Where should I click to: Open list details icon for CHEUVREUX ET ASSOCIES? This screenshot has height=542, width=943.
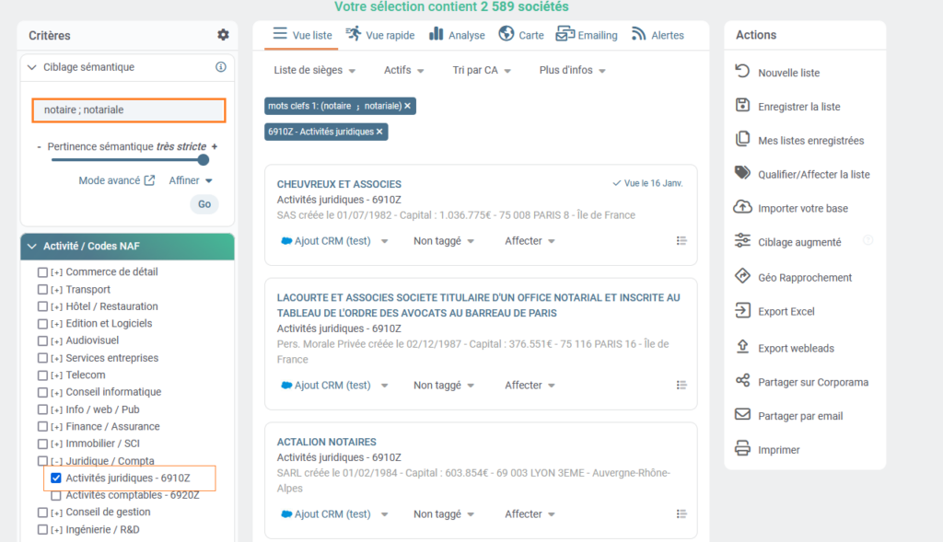[x=681, y=241]
